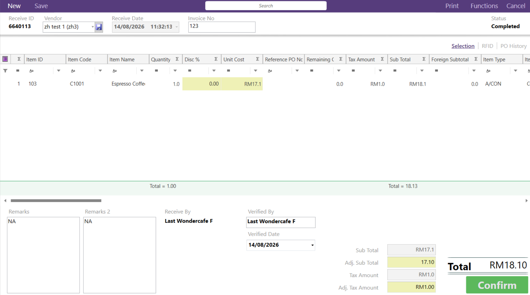Viewport: 530px width, 295px height.
Task: Click the Aa filter operator under Reference PO No
Action: click(270, 71)
